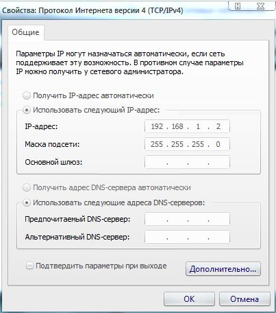Confirm settings with the OK button
The width and height of the screenshot is (276, 313).
(189, 299)
